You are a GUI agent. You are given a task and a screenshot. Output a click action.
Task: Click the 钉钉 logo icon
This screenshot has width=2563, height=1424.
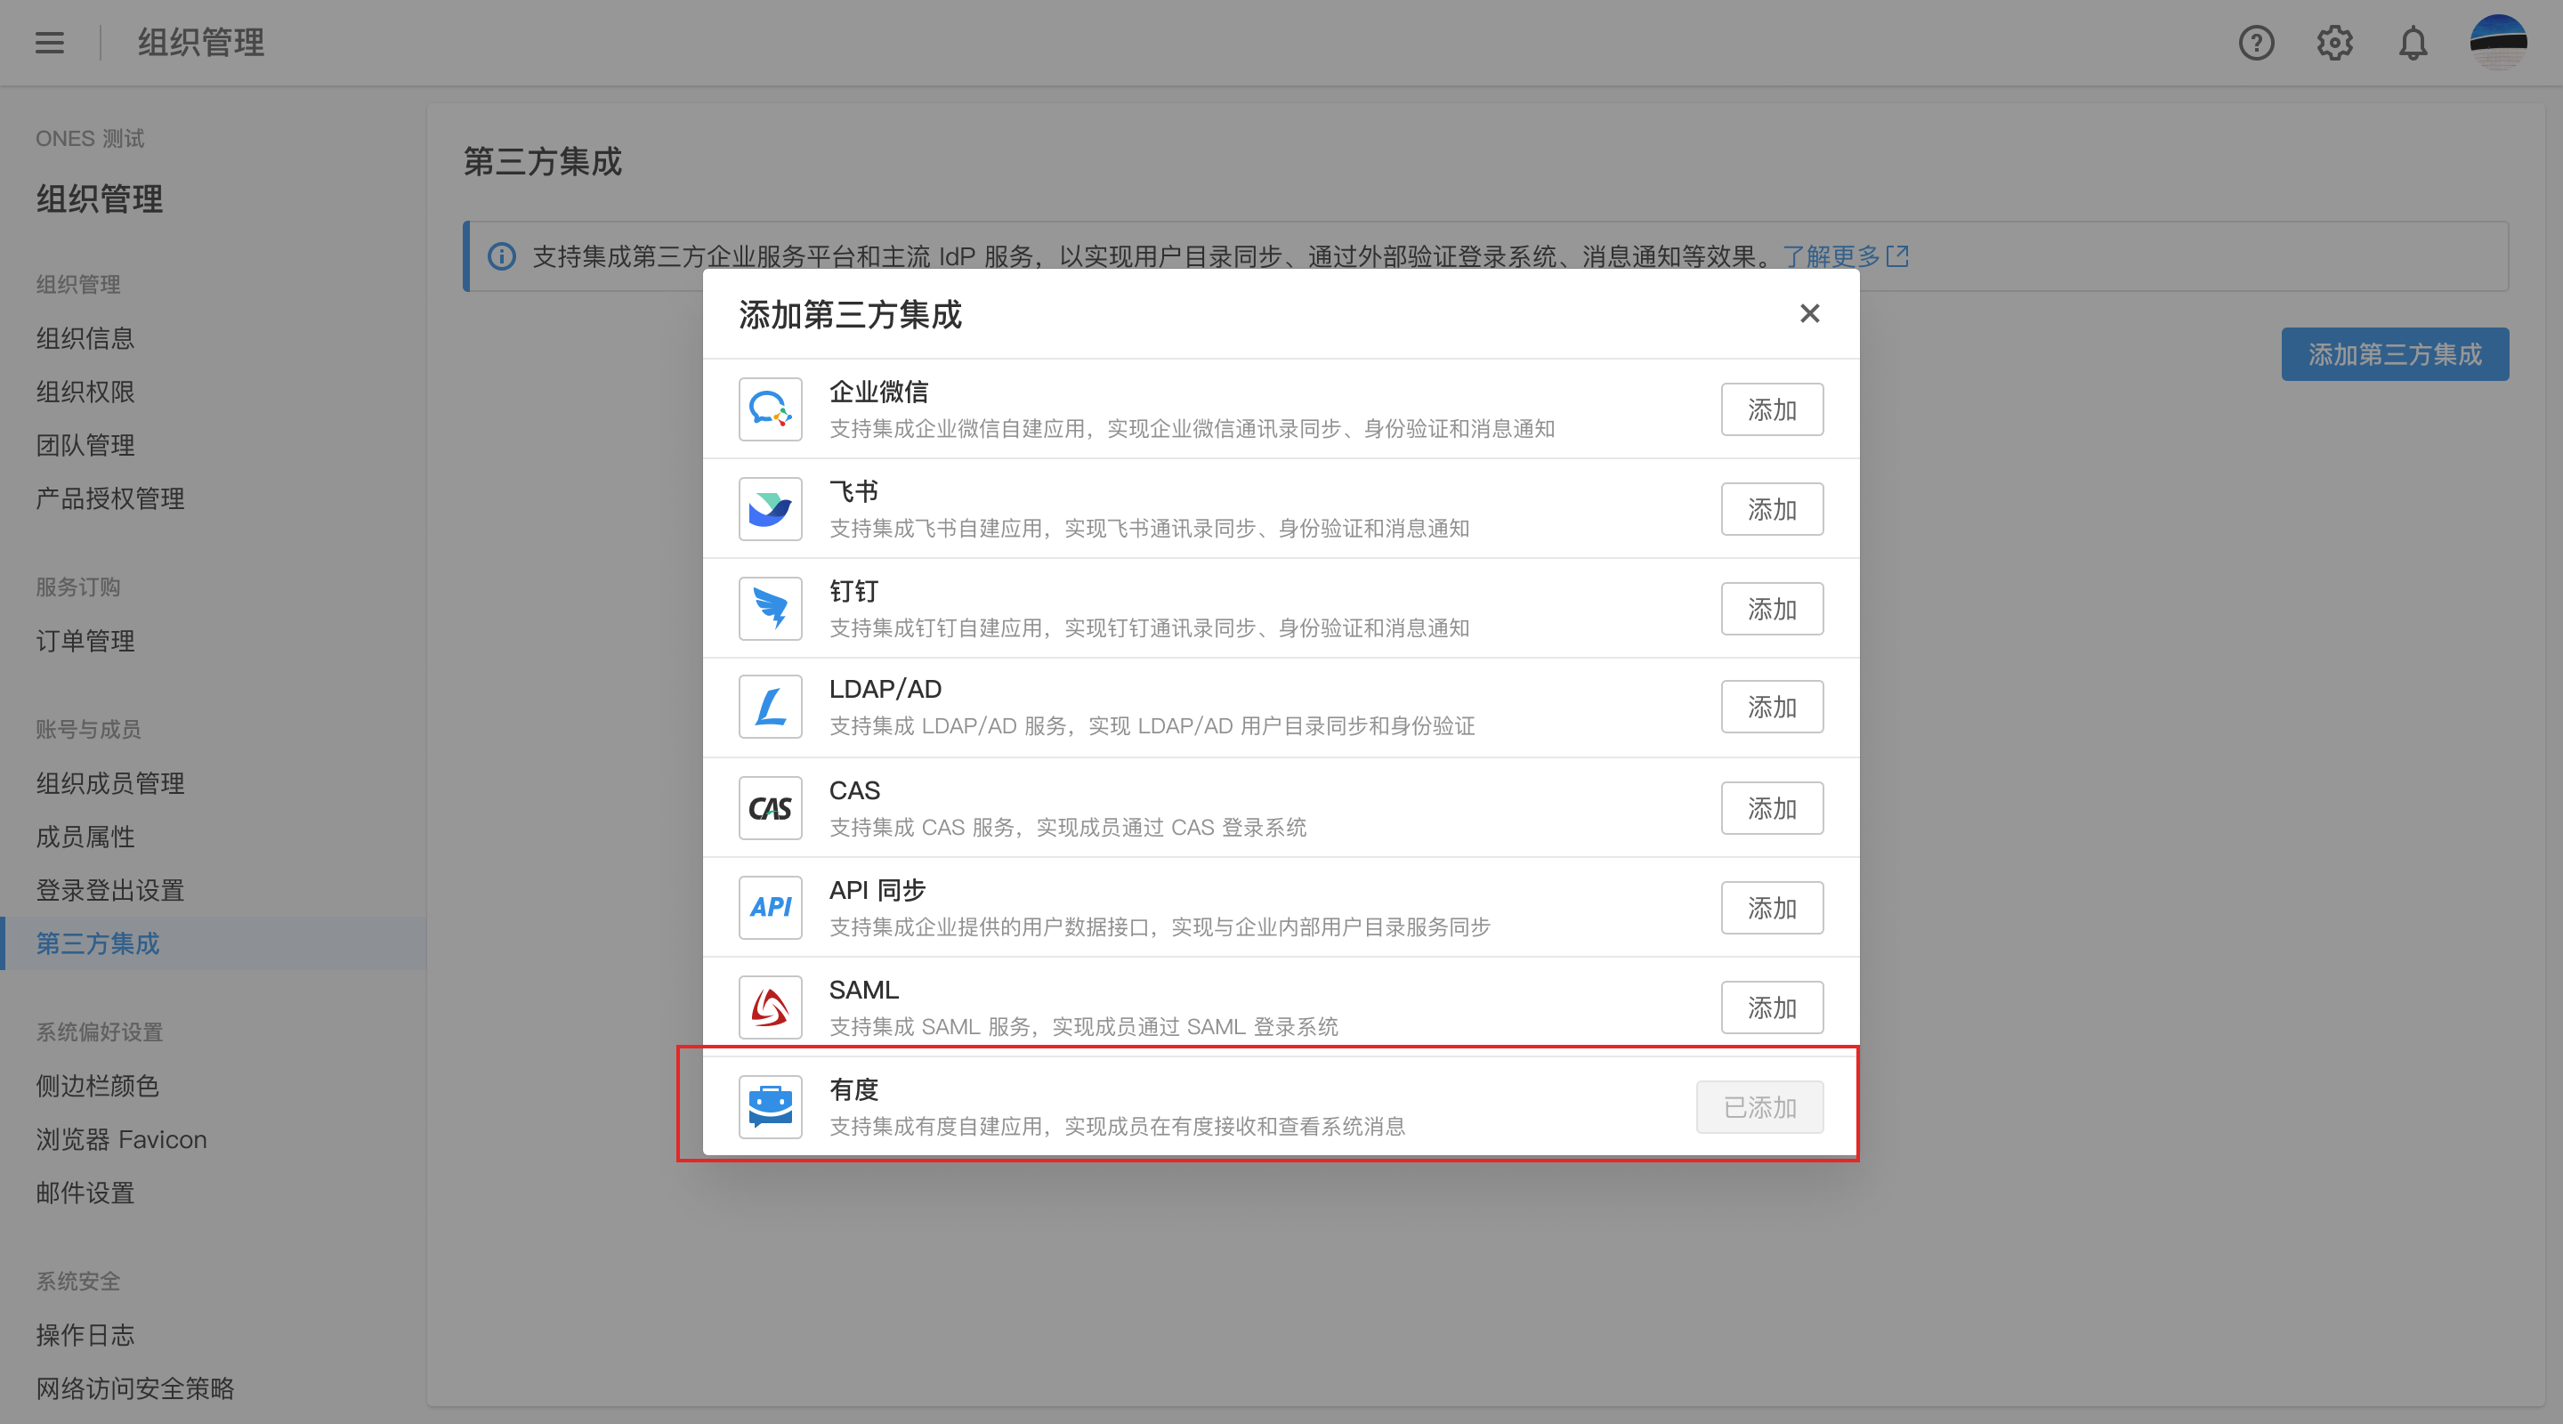770,608
